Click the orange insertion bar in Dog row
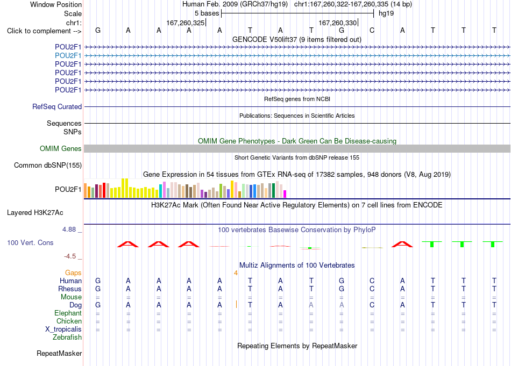This screenshot has height=366, width=511. [x=236, y=304]
